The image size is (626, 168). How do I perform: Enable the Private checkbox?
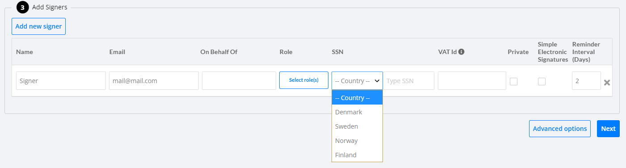point(514,81)
